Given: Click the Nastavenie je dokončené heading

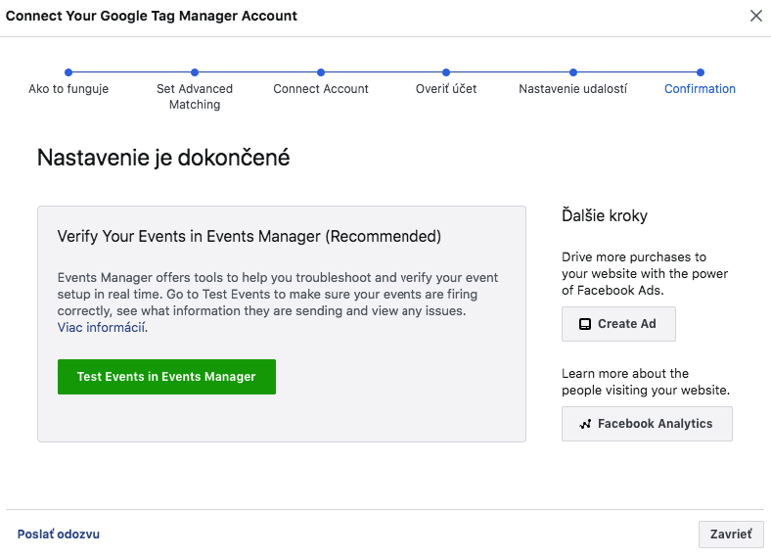Looking at the screenshot, I should tap(163, 158).
